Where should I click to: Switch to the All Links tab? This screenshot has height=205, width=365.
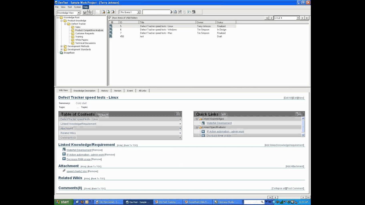coord(143,91)
